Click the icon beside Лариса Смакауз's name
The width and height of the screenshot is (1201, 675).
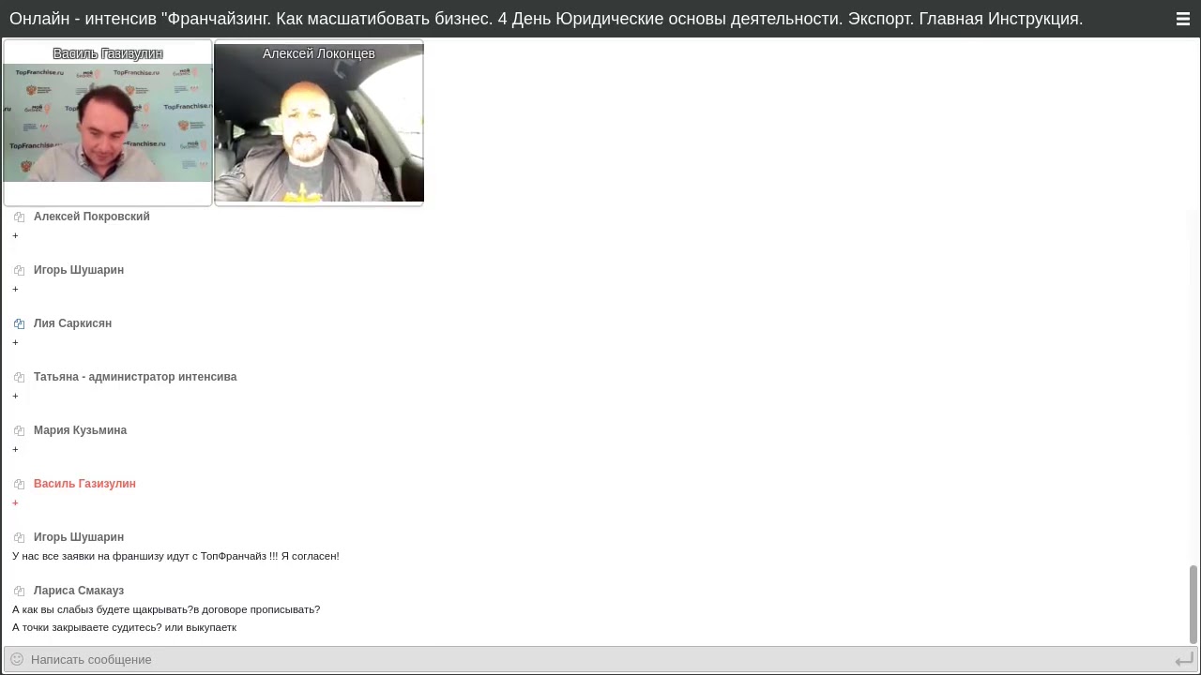pyautogui.click(x=19, y=591)
